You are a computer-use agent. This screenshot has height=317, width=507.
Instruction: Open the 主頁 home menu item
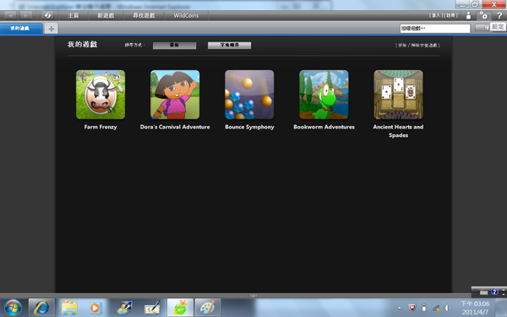[x=73, y=15]
